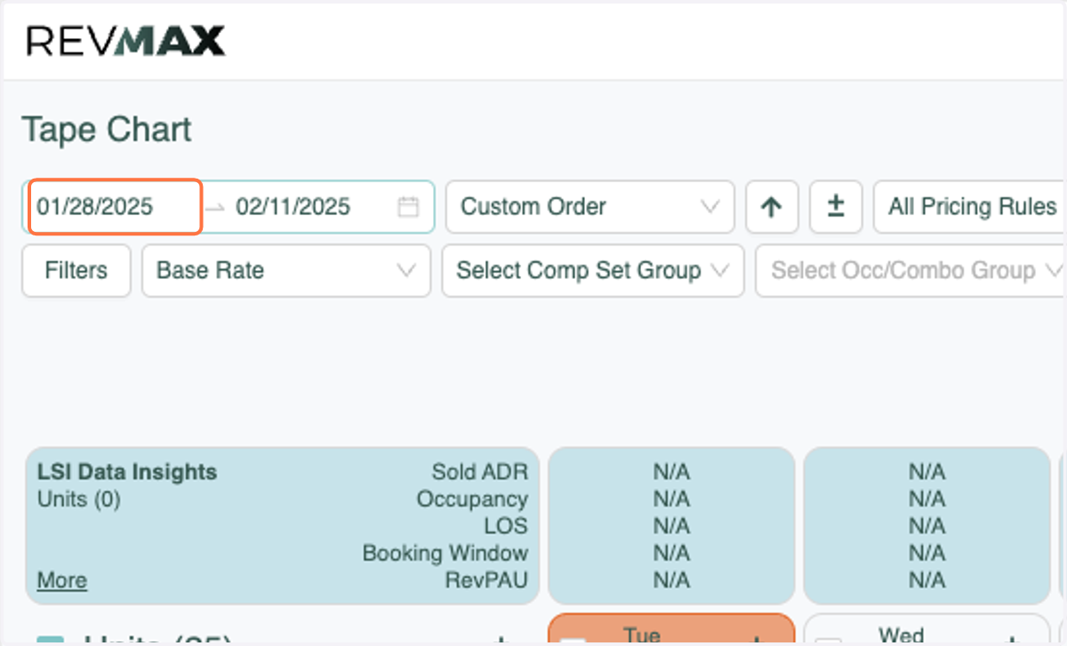Open the calendar icon in date range

tap(407, 207)
